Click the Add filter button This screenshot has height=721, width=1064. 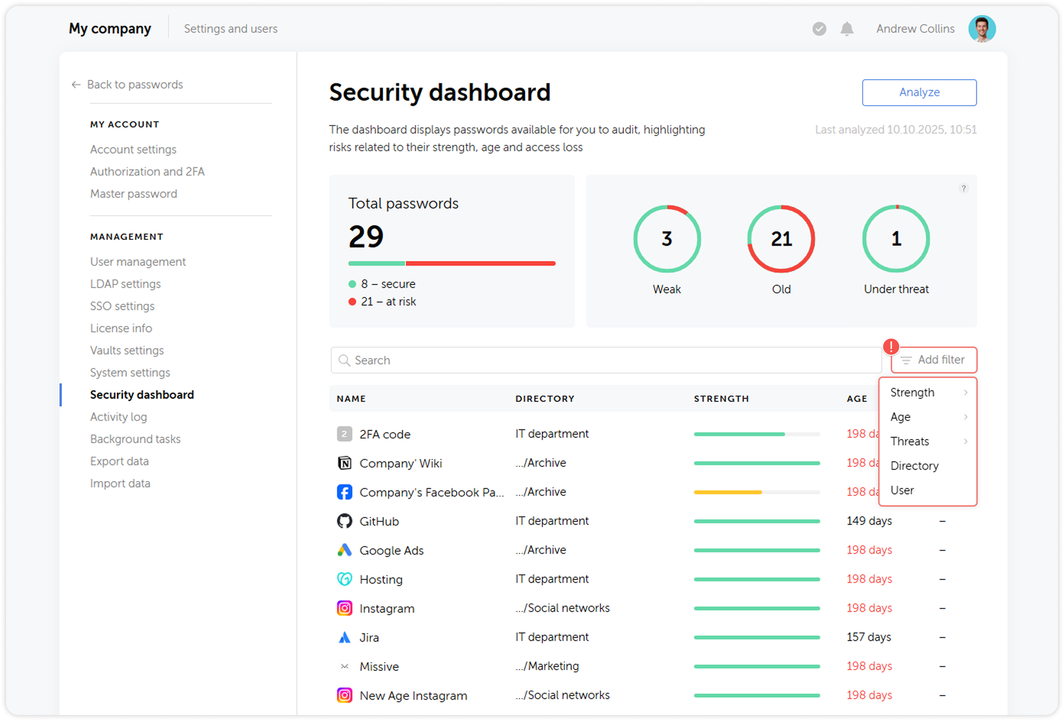934,360
